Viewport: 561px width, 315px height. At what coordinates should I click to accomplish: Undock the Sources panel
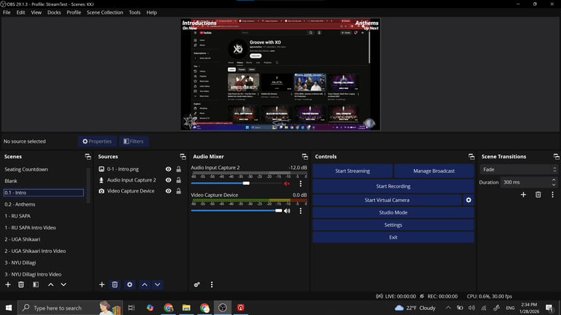tap(183, 157)
